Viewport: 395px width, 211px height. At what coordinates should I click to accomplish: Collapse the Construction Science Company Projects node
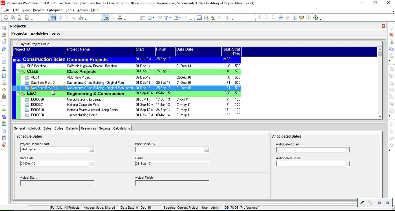(14, 60)
